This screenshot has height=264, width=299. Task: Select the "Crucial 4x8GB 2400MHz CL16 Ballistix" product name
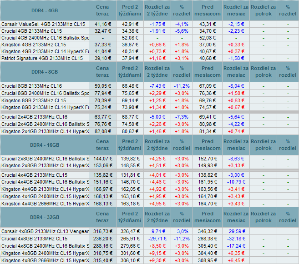pos(45,246)
